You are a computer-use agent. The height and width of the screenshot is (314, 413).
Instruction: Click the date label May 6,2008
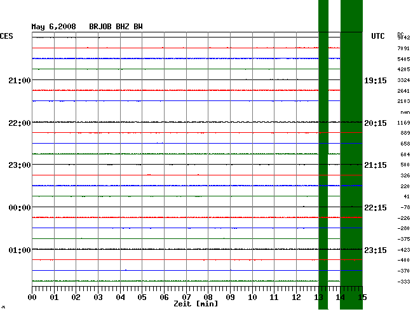point(53,27)
